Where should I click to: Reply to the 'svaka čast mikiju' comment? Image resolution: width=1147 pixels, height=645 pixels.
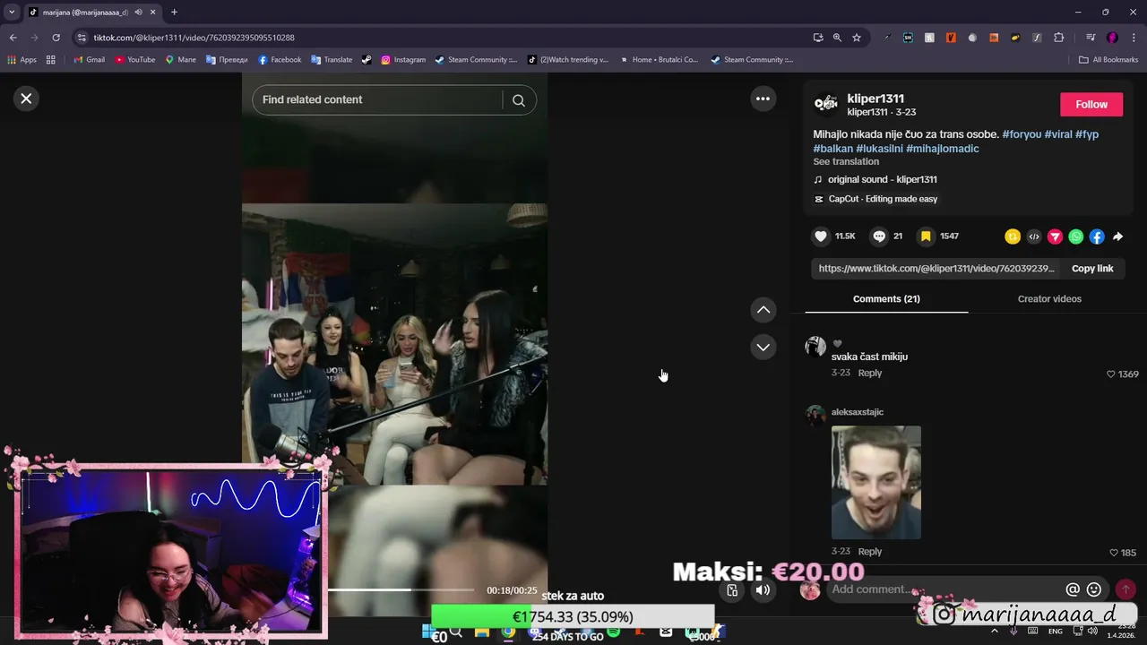tap(869, 374)
